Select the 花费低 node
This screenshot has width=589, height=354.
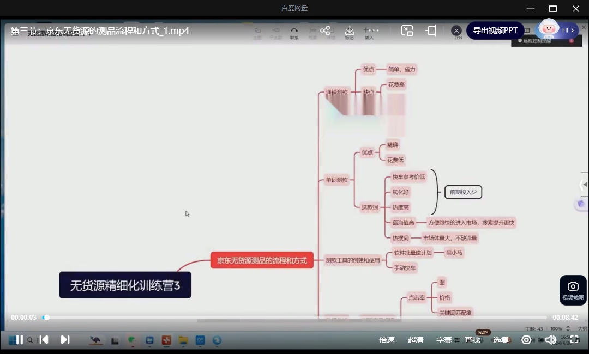click(395, 160)
